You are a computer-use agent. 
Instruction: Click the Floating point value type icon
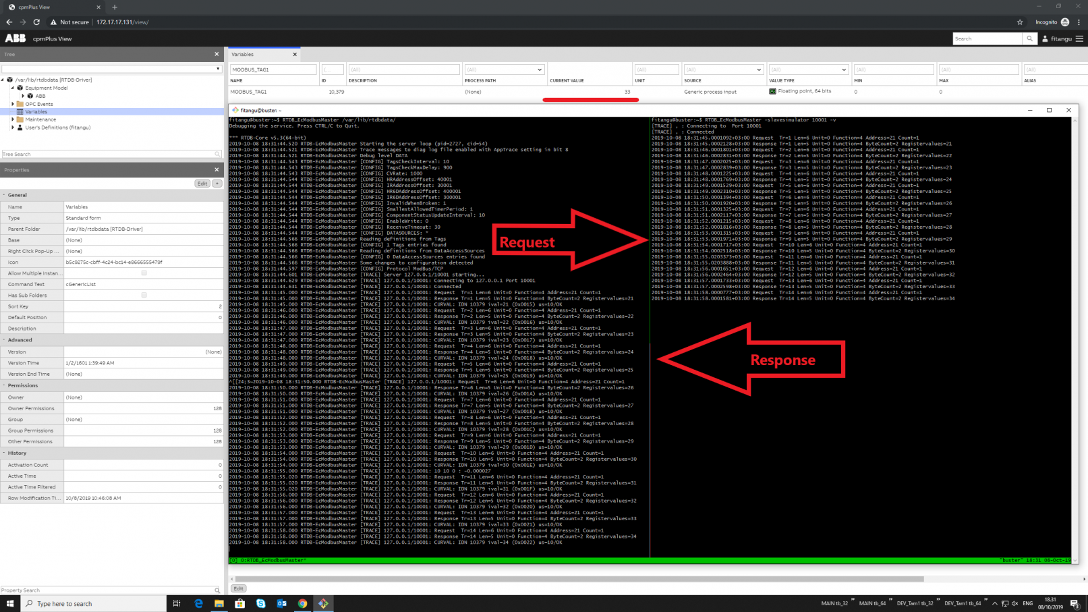click(772, 91)
